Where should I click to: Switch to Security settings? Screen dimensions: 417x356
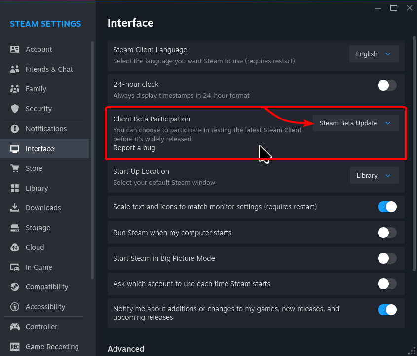coord(44,109)
